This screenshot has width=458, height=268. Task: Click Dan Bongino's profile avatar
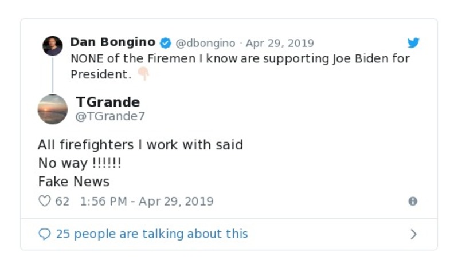[x=53, y=46]
